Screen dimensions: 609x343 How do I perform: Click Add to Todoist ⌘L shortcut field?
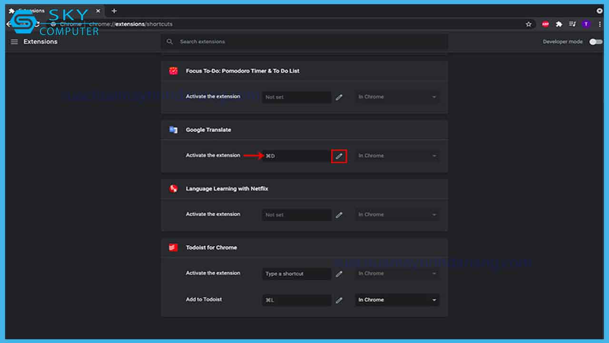[x=297, y=300]
